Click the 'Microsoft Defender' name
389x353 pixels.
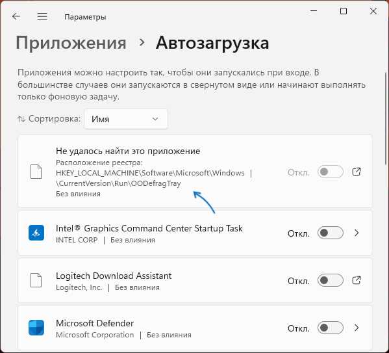[x=95, y=323]
